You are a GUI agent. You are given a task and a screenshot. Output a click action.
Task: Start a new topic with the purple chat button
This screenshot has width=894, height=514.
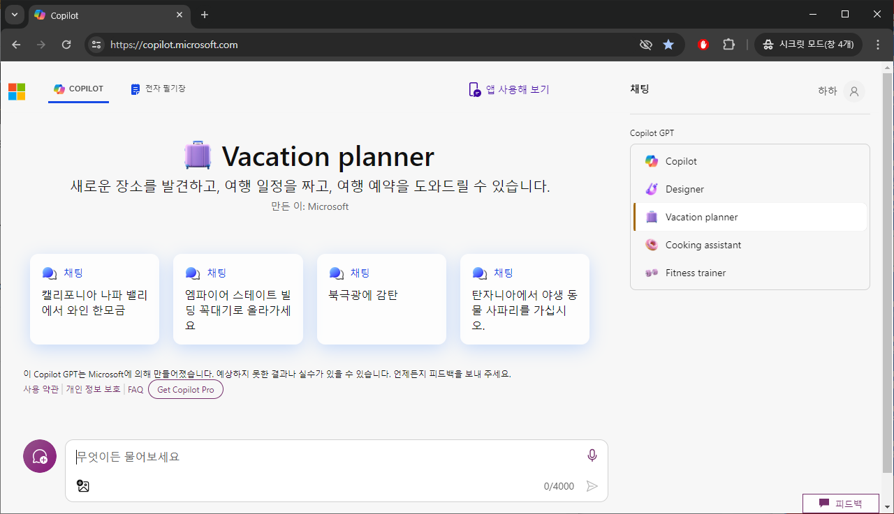[40, 456]
